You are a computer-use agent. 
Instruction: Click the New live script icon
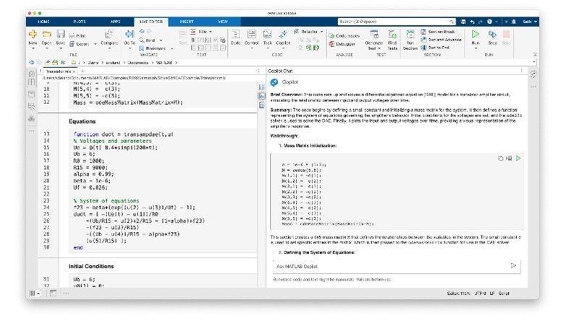coord(33,34)
